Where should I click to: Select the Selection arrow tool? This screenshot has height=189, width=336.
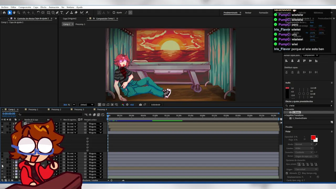click(10, 13)
